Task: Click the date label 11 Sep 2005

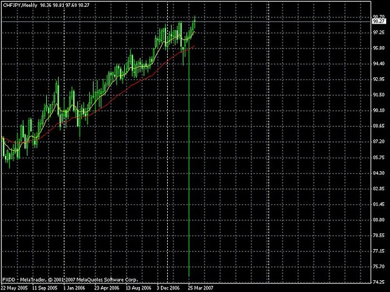Action: tap(45, 288)
